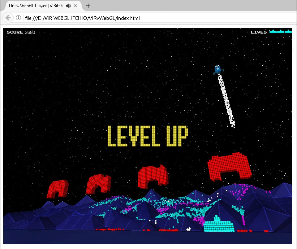Click the SCORE label
Screen dimensions: 297x249
[x=15, y=32]
